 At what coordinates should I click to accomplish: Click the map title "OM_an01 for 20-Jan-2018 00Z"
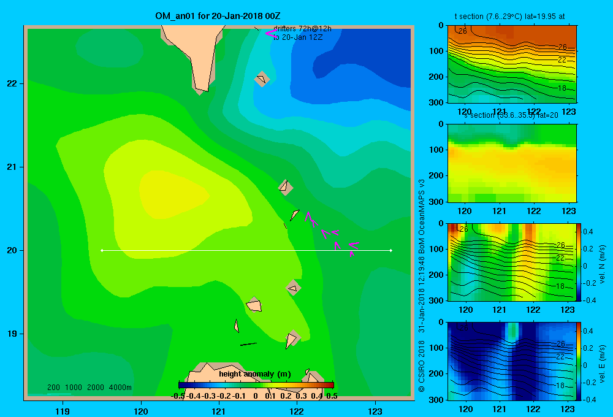click(x=218, y=16)
